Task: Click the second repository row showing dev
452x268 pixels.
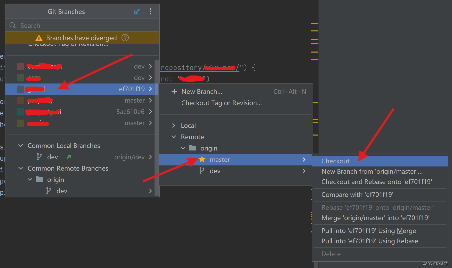Action: [x=80, y=78]
